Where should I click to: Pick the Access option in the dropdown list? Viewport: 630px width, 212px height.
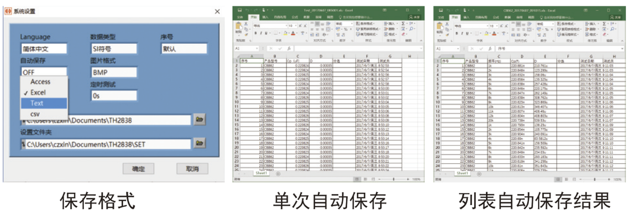point(40,82)
